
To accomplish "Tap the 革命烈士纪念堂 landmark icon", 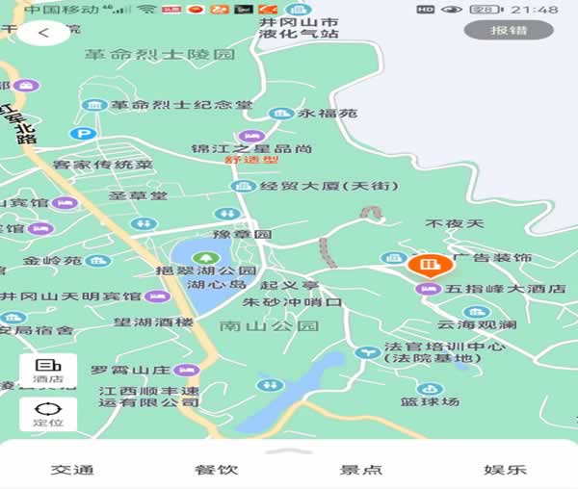I will pos(93,105).
